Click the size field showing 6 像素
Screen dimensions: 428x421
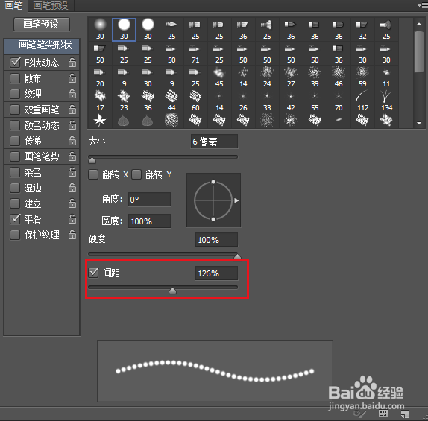[x=214, y=142]
